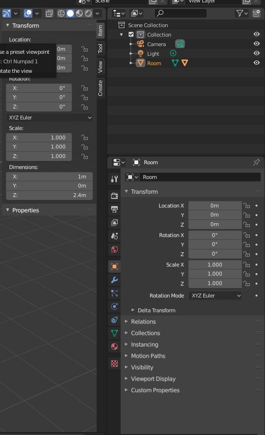Switch to the Item sidebar tab
This screenshot has width=265, height=435.
coord(100,30)
